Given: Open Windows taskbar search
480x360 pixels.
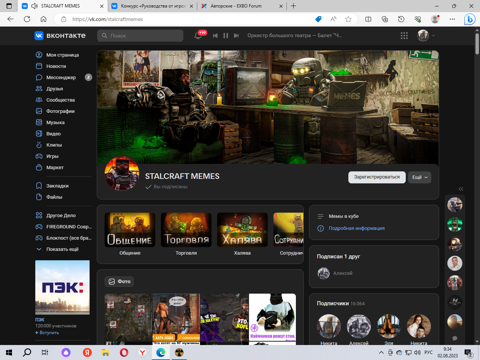Looking at the screenshot, I should coord(27,352).
